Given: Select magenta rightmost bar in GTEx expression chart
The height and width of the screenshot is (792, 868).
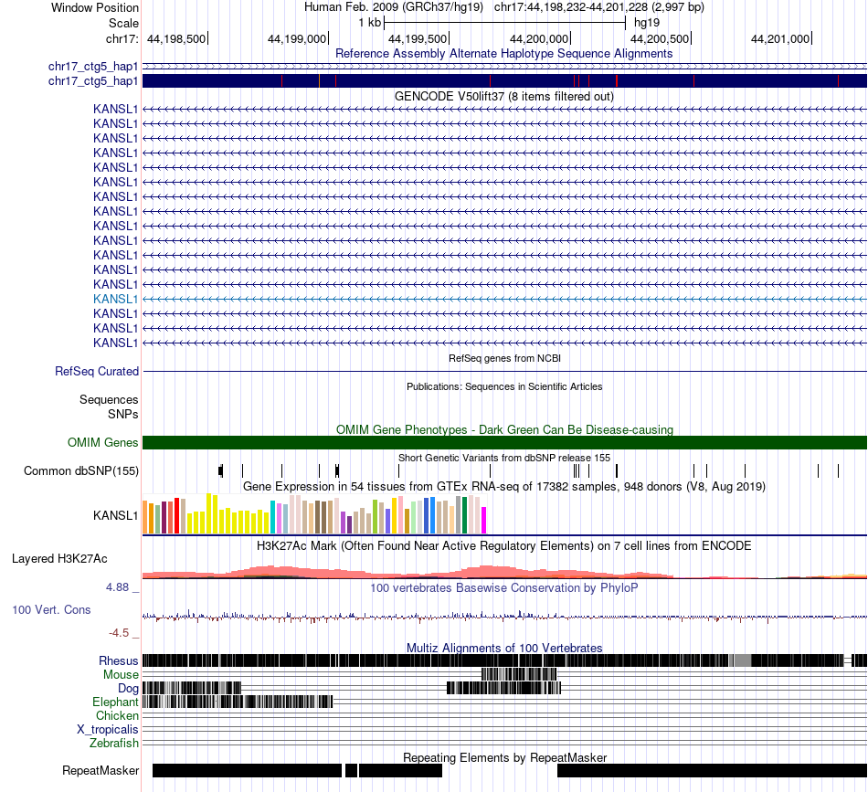Looking at the screenshot, I should point(484,521).
